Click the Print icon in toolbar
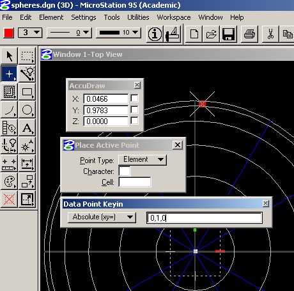Viewport: 294px width, 291px height. [x=249, y=34]
